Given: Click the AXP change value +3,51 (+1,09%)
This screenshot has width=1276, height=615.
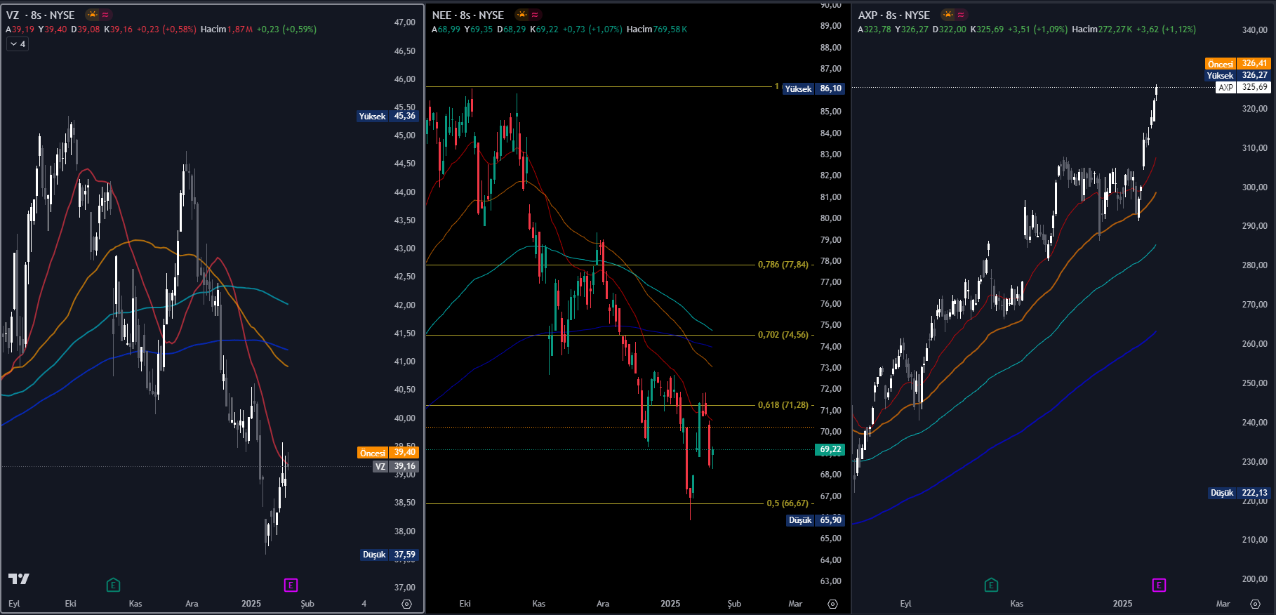Looking at the screenshot, I should click(x=1037, y=29).
